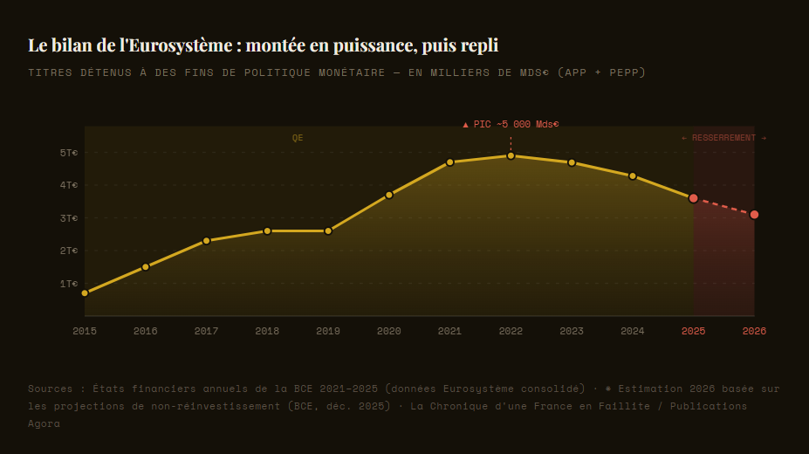Click the 2021 data point near 4.7T€
The height and width of the screenshot is (454, 809).
[450, 162]
